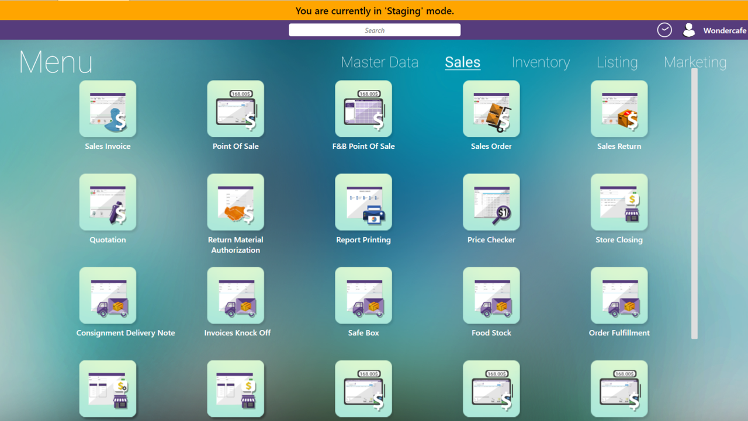The image size is (748, 421).
Task: Open the Invoices Knock Off icon
Action: tap(236, 295)
